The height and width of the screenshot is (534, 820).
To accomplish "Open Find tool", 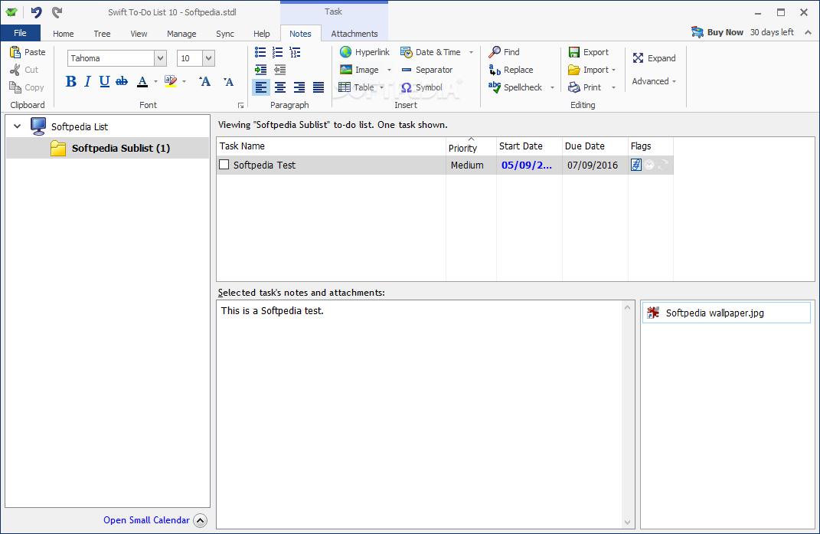I will tap(504, 52).
